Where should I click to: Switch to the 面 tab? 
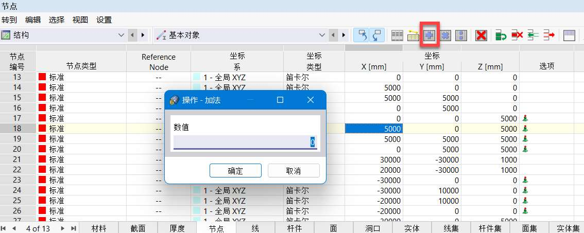[x=334, y=228]
